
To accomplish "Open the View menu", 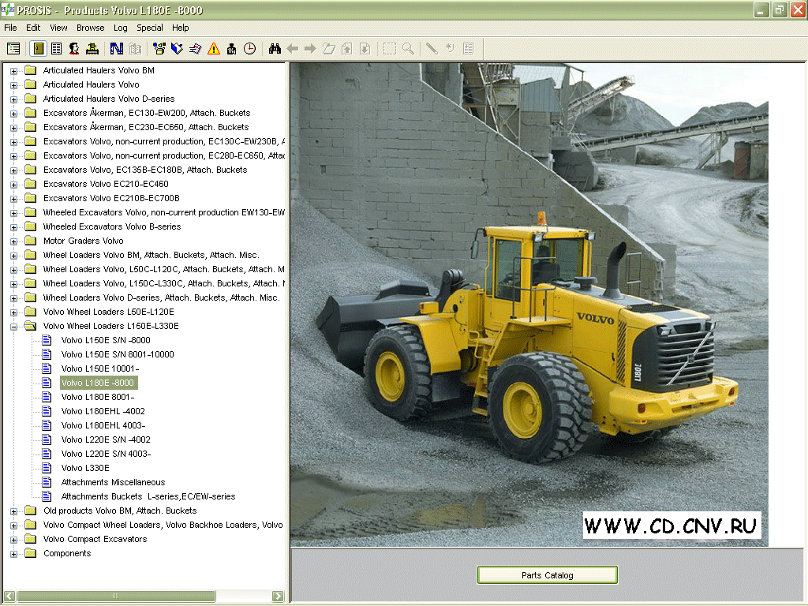I will tap(58, 28).
